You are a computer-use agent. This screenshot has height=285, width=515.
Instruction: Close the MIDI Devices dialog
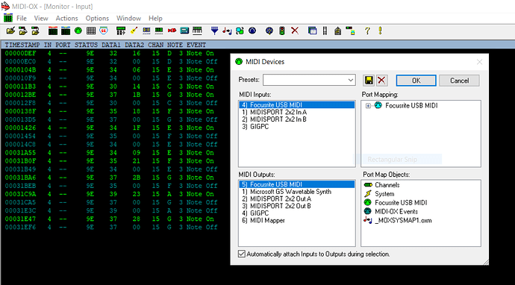pyautogui.click(x=479, y=62)
